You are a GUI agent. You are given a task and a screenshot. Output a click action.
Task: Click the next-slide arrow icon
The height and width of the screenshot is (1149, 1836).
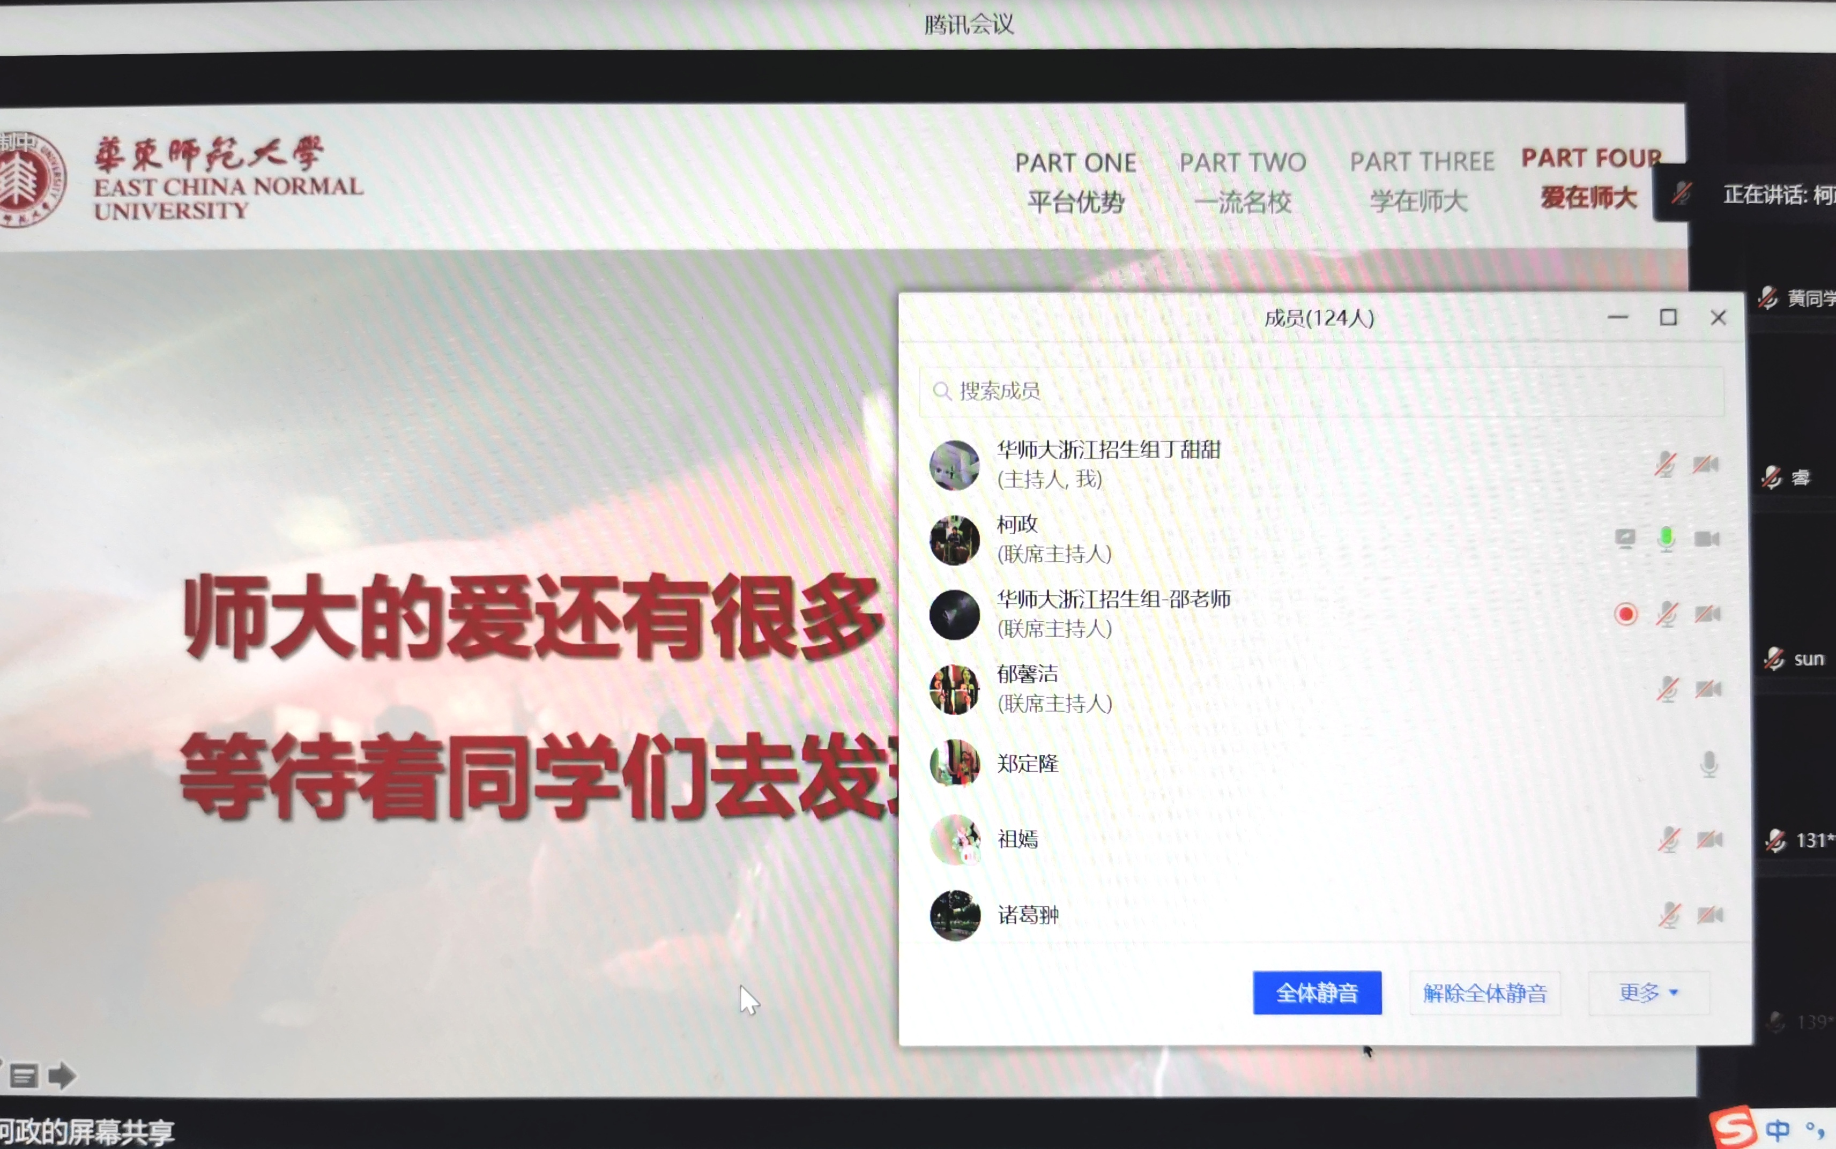[x=62, y=1075]
